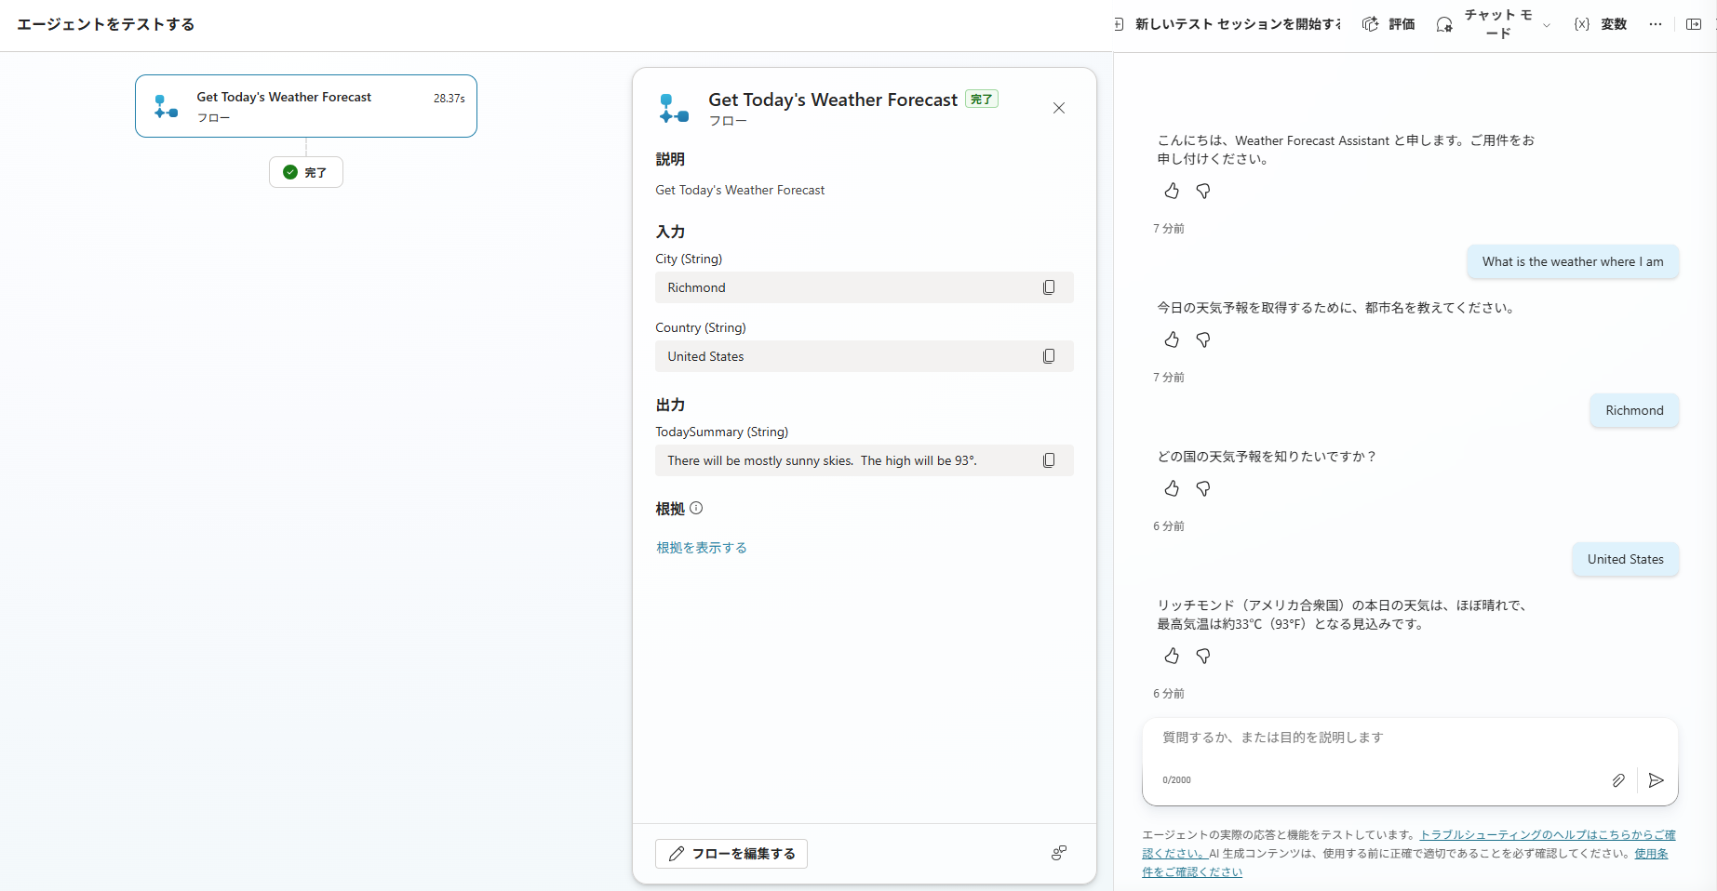The width and height of the screenshot is (1717, 891).
Task: Click the attach file paperclip icon
Action: [x=1618, y=780]
